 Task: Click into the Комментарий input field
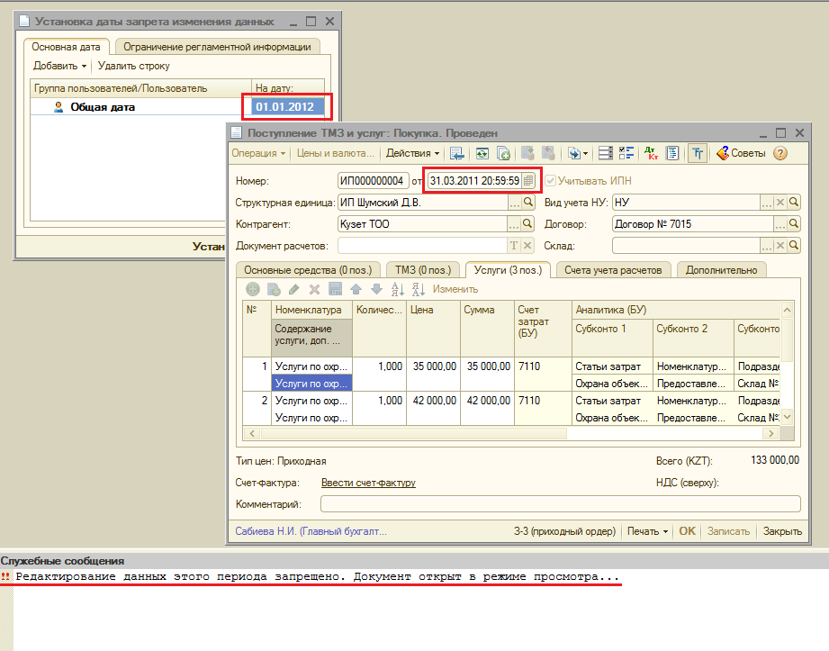pos(559,504)
